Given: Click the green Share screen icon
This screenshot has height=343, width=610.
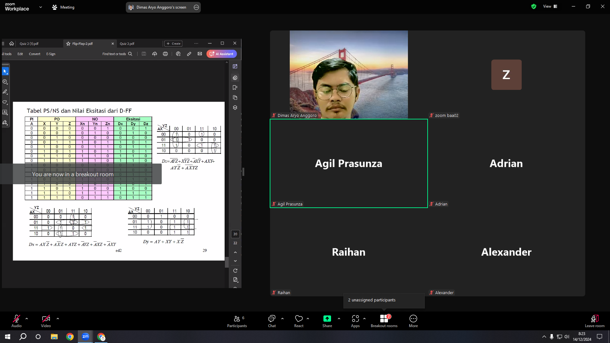Looking at the screenshot, I should [x=327, y=319].
